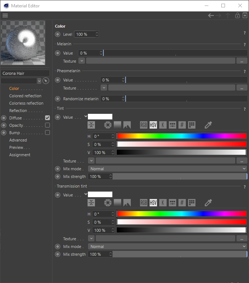Uncheck the Diffuse channel checkbox
Image resolution: width=249 pixels, height=283 pixels.
click(x=47, y=118)
